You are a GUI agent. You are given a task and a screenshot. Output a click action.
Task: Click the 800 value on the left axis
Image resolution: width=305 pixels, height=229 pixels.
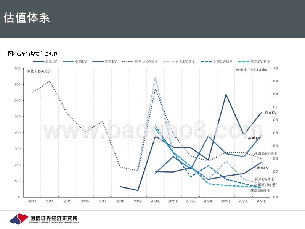[x=18, y=68]
